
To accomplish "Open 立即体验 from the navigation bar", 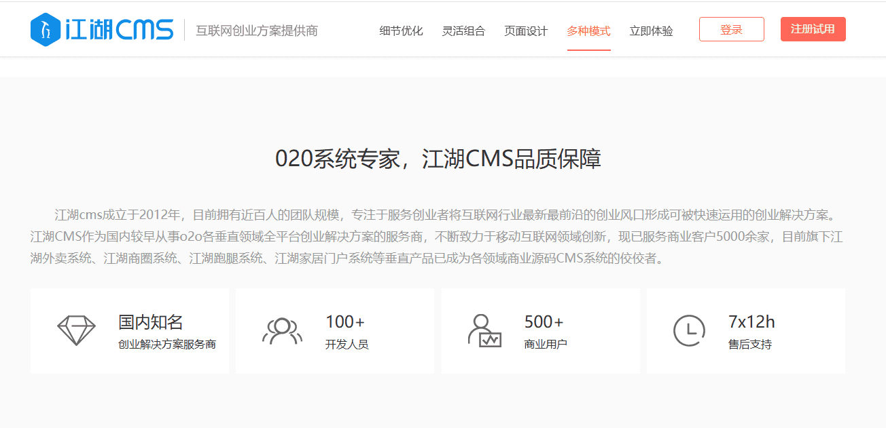I will click(651, 31).
